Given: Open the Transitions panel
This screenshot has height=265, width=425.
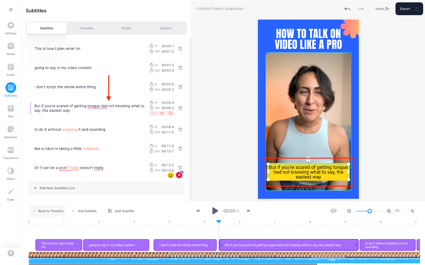Looking at the screenshot, I should click(11, 153).
